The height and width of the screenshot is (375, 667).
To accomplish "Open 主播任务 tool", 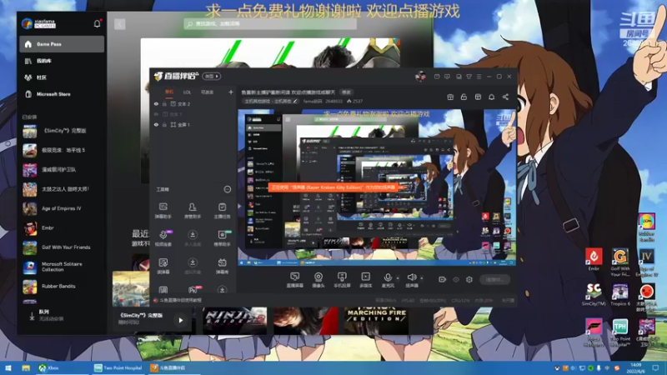I will click(222, 211).
